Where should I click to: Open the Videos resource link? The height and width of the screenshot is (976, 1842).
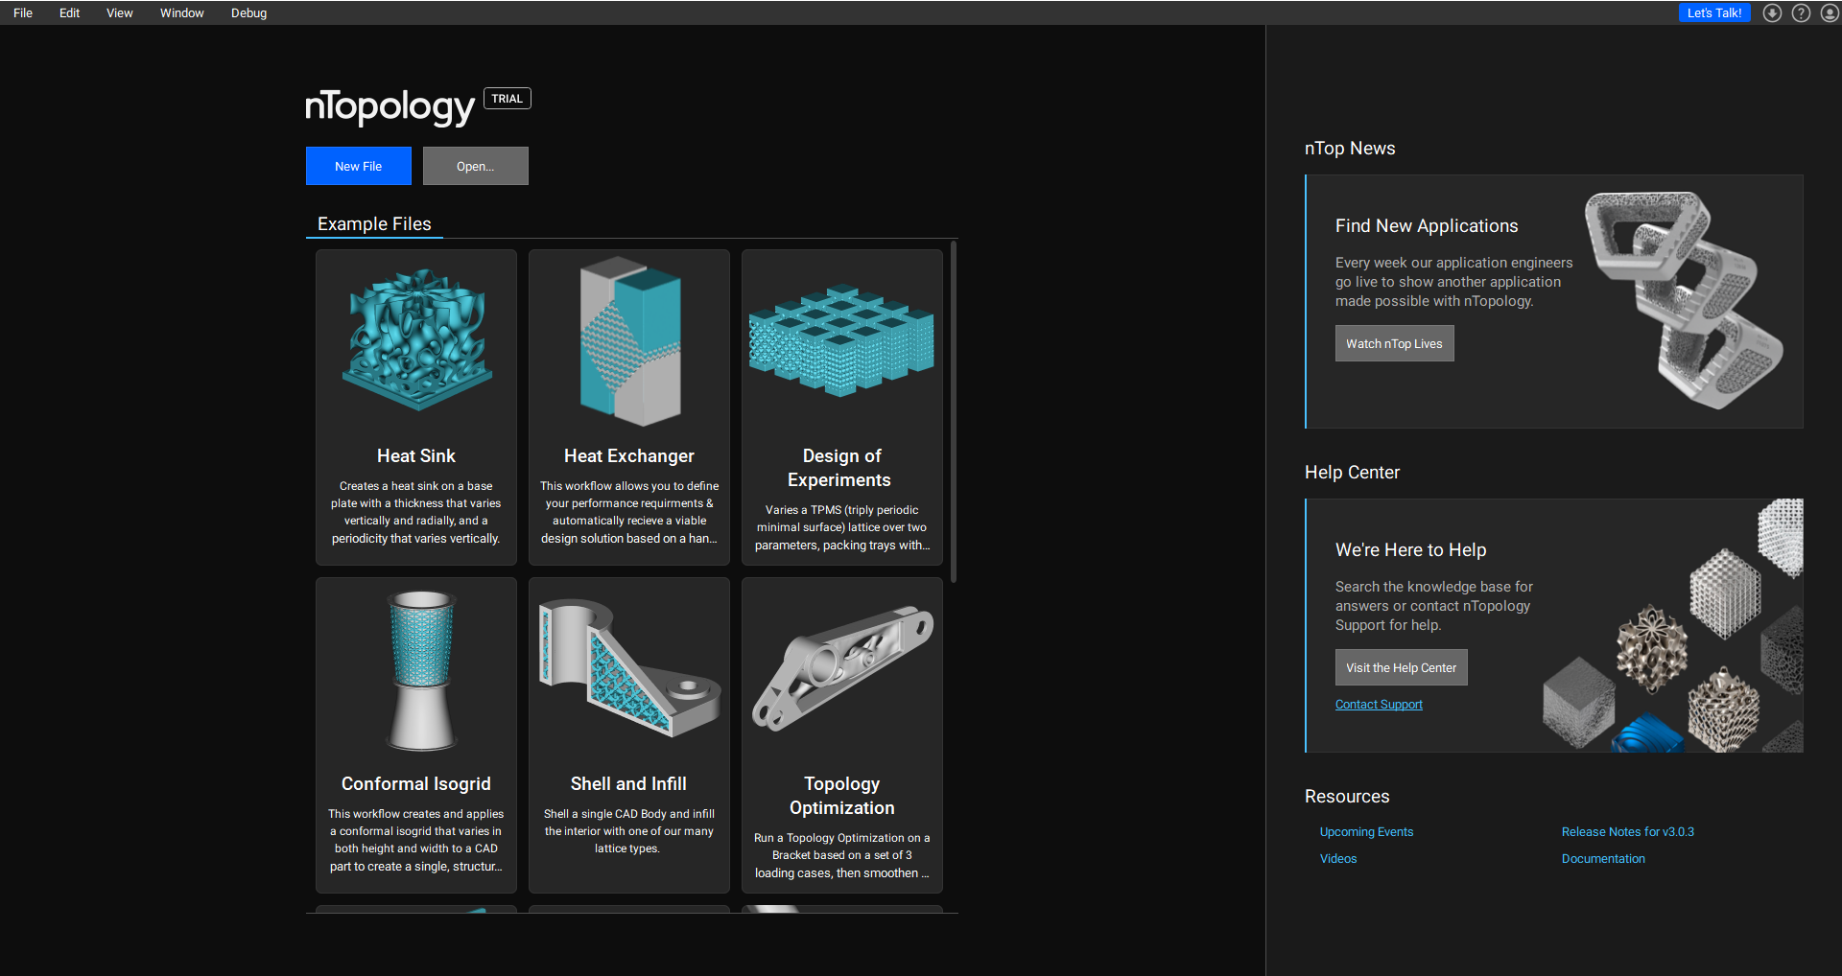click(1338, 859)
